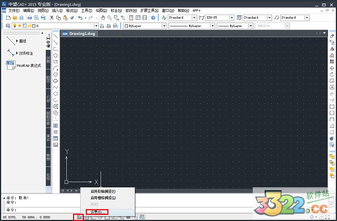Screen dimensions: 337x221
Task: Click the New drawing icon
Action: 8,17
